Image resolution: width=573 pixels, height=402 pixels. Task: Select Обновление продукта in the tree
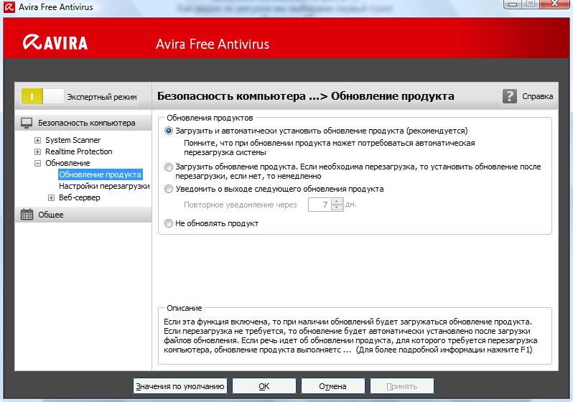(x=100, y=174)
